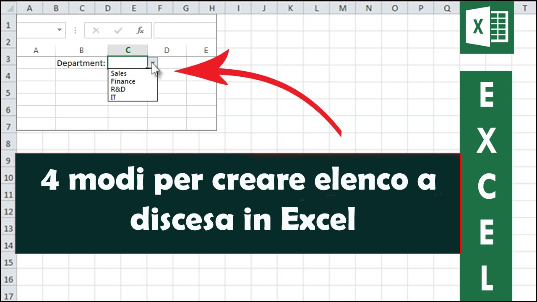Click inside the formula bar input area
The image size is (537, 302).
(185, 30)
